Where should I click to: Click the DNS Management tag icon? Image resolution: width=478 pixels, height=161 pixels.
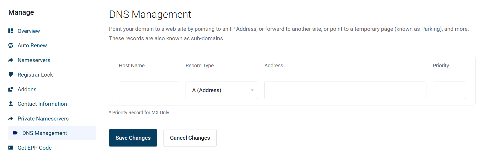(16, 133)
